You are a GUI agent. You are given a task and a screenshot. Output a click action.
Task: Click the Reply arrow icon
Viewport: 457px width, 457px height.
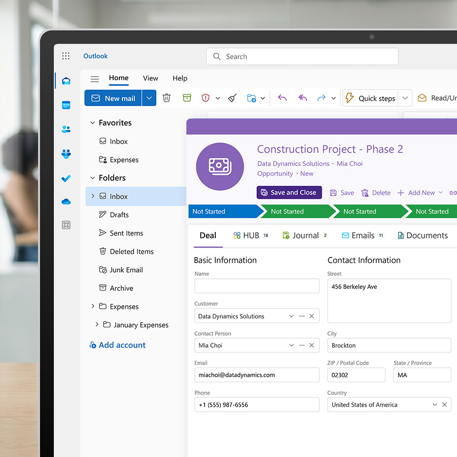(x=282, y=97)
